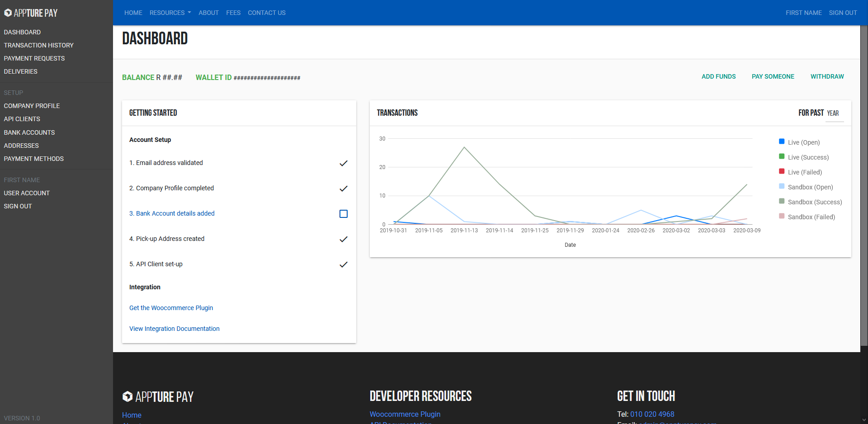868x424 pixels.
Task: Click First Name in top bar
Action: [803, 13]
